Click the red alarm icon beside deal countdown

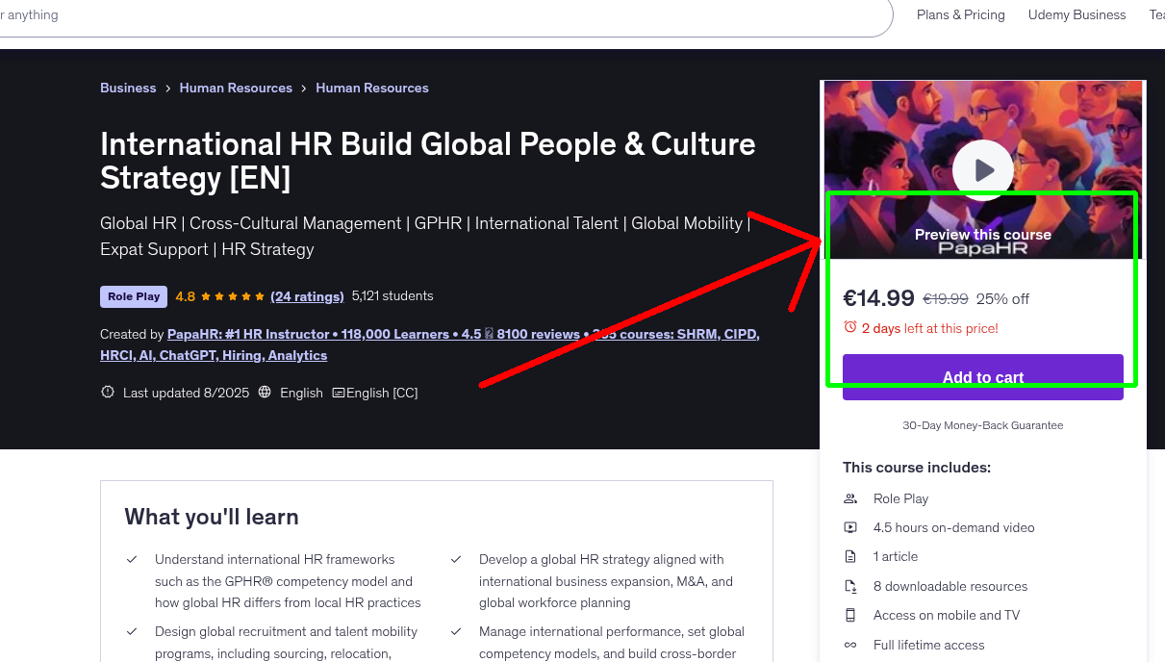(850, 326)
